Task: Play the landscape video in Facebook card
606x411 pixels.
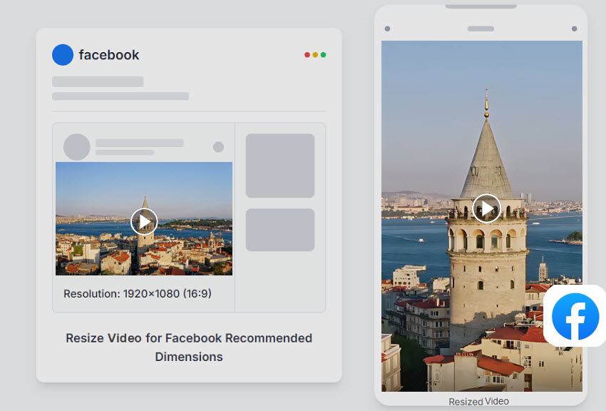Action: pos(144,221)
